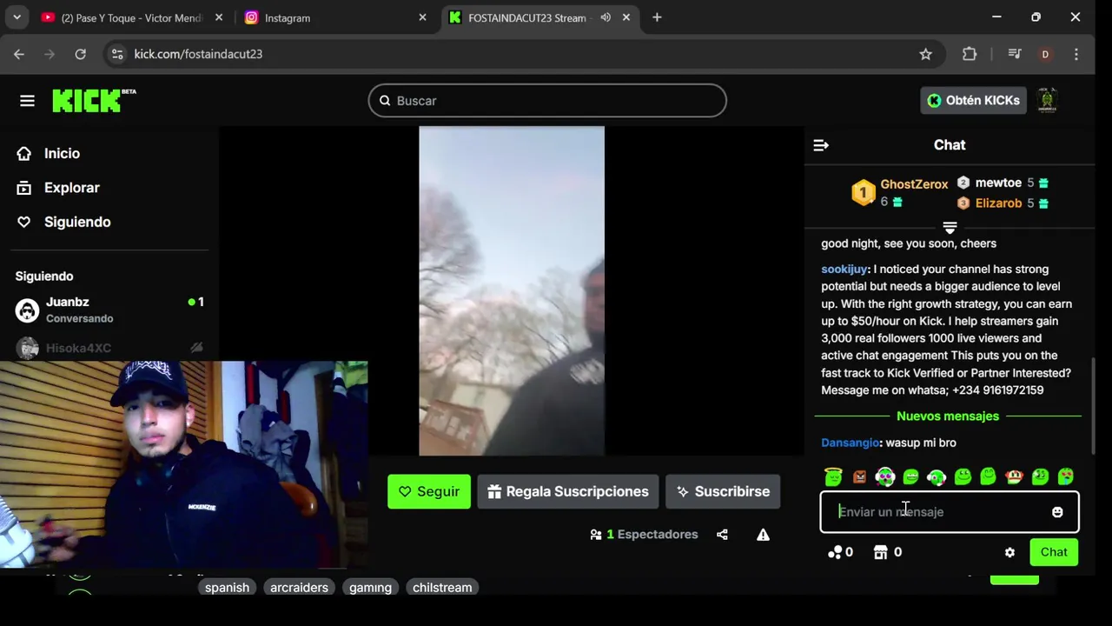
Task: Insert the headset gamer green emote
Action: pos(937,476)
